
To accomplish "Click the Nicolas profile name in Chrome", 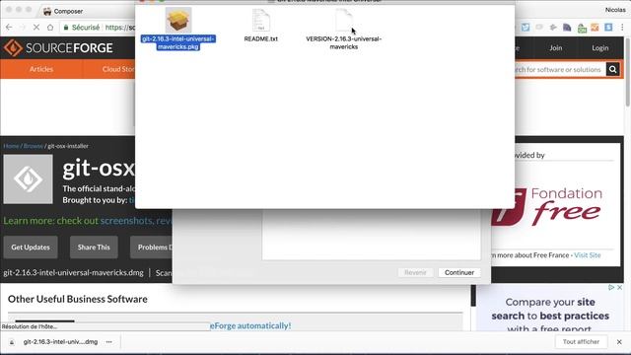I will [x=615, y=10].
